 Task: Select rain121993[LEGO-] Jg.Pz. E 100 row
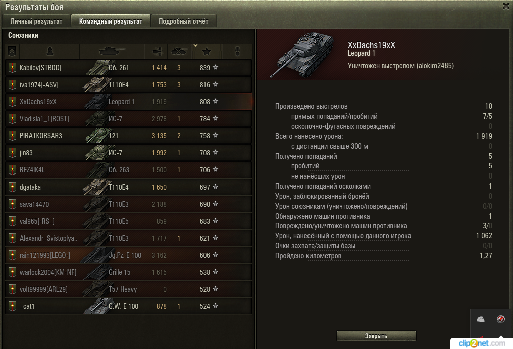tap(129, 255)
